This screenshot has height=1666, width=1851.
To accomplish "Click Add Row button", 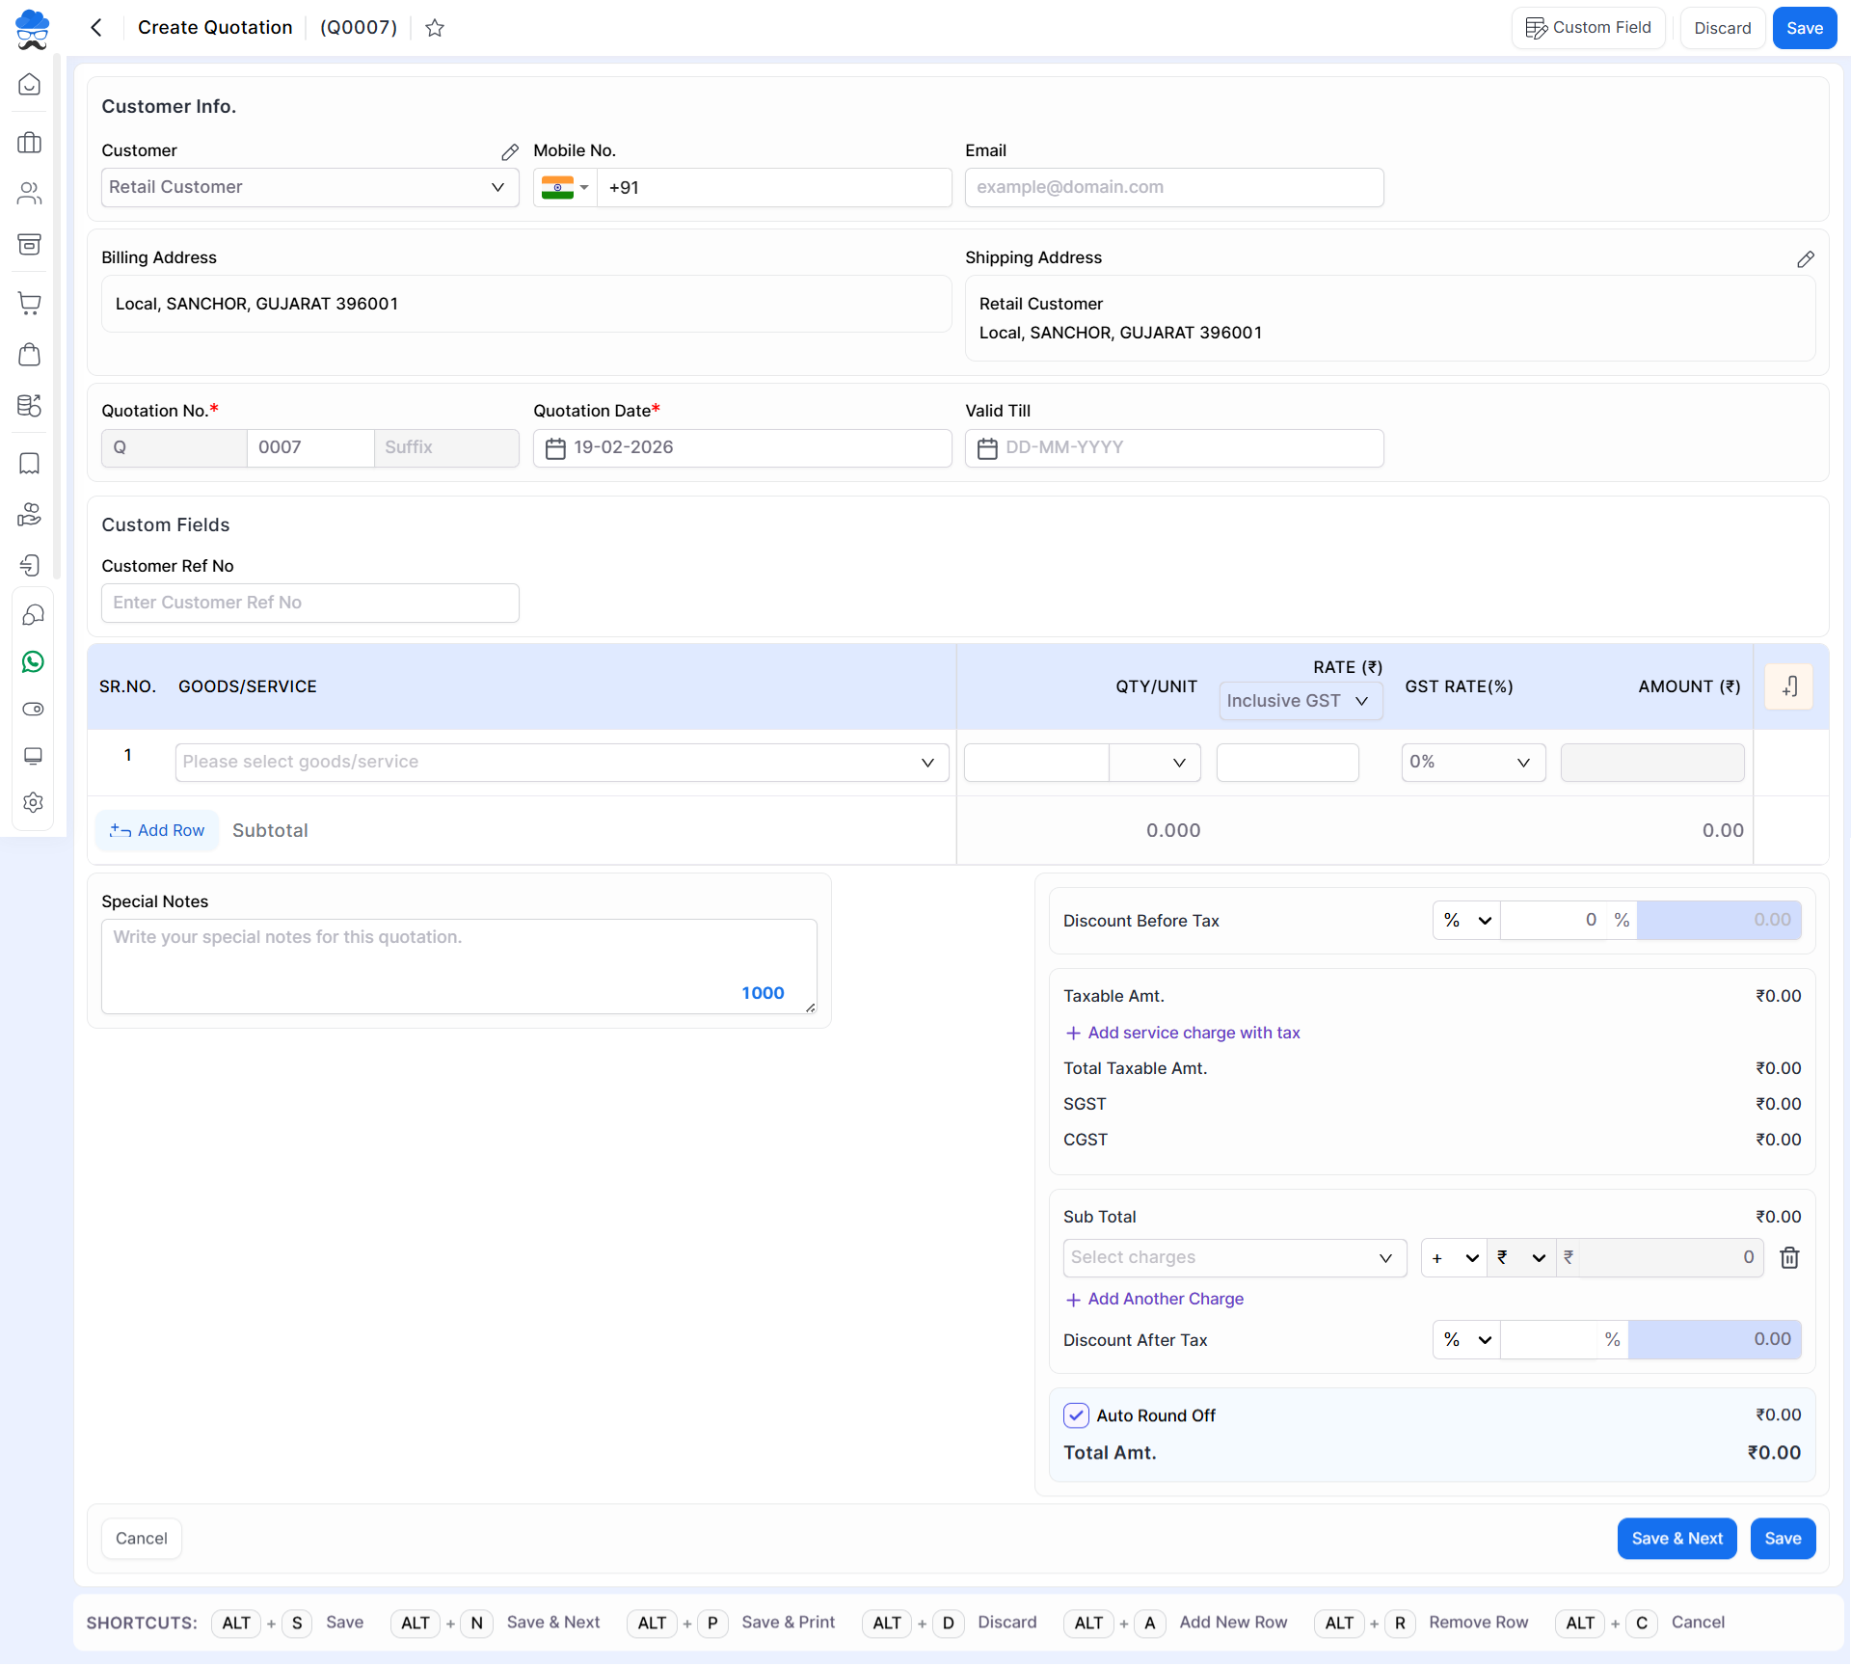I will pos(157,830).
